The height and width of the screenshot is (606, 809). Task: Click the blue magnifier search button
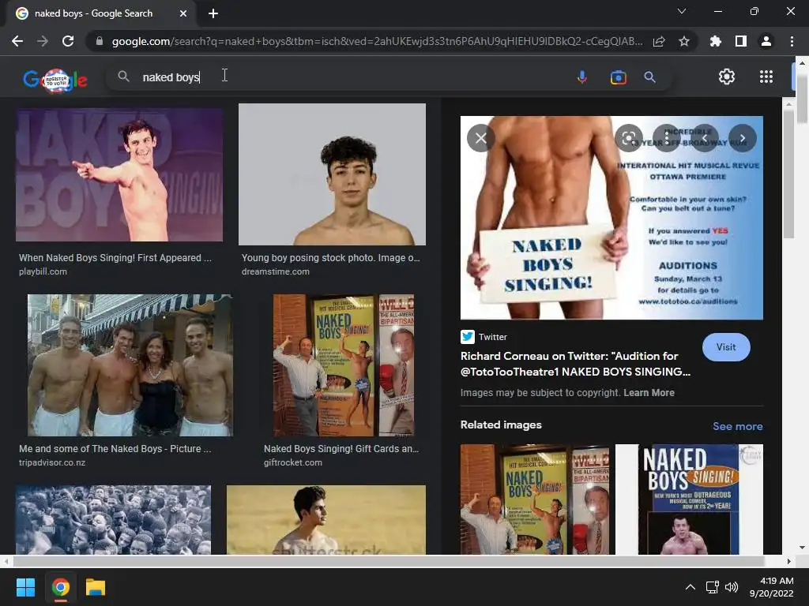(649, 77)
